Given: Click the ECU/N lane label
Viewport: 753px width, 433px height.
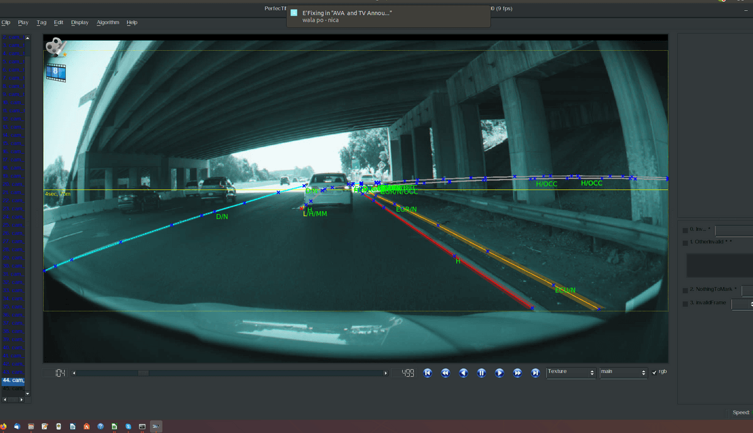Looking at the screenshot, I should 565,290.
